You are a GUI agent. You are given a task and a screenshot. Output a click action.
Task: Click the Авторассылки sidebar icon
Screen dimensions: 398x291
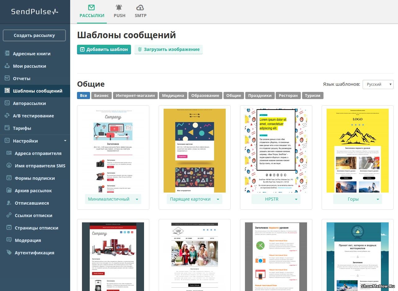pos(7,103)
